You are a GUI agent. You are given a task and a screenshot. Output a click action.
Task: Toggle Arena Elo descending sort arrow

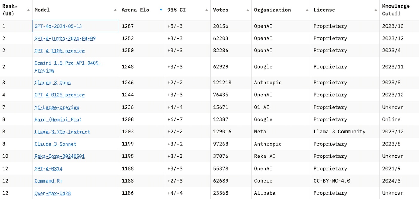point(161,10)
